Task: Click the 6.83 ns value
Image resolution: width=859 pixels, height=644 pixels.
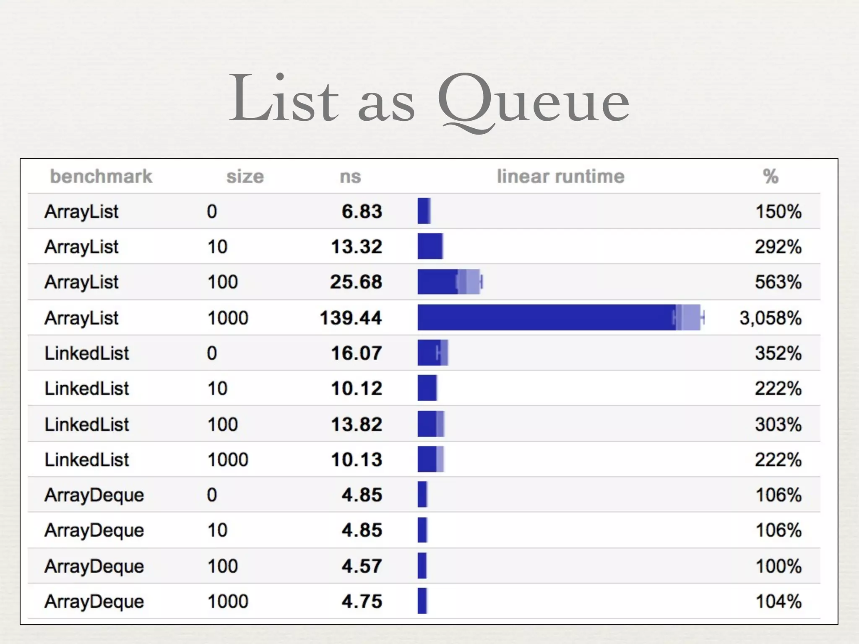Action: tap(362, 211)
